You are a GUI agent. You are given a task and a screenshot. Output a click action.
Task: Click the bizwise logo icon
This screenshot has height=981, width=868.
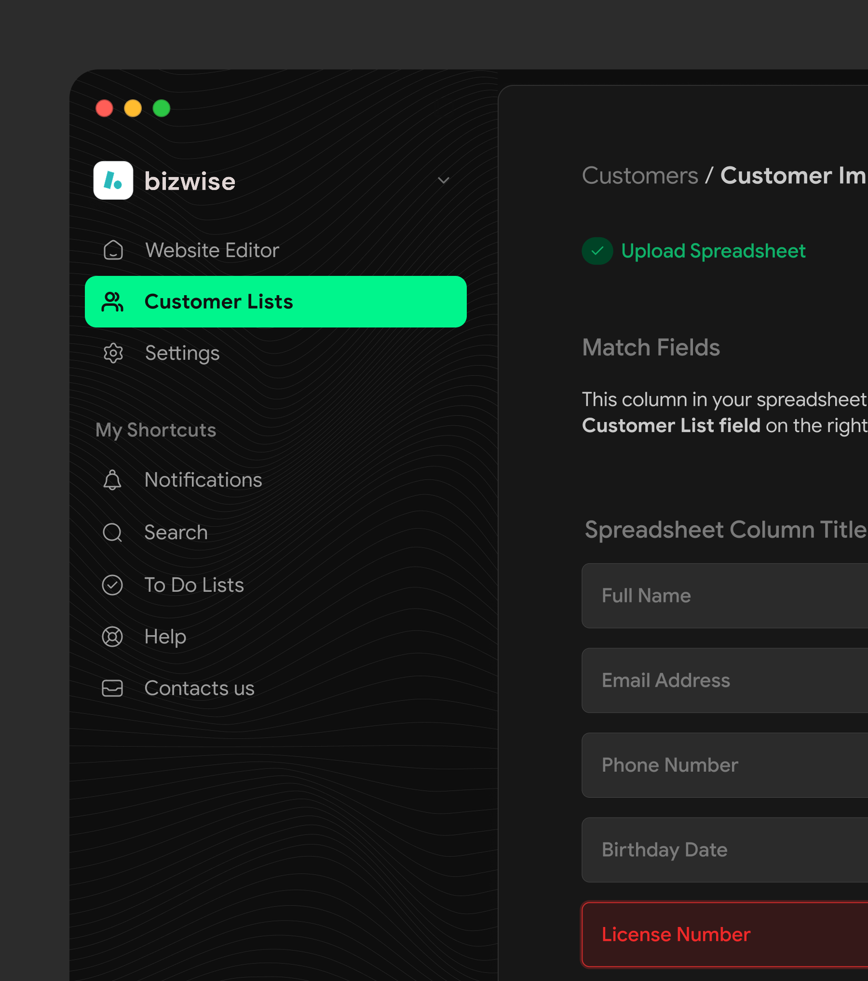[x=113, y=181]
